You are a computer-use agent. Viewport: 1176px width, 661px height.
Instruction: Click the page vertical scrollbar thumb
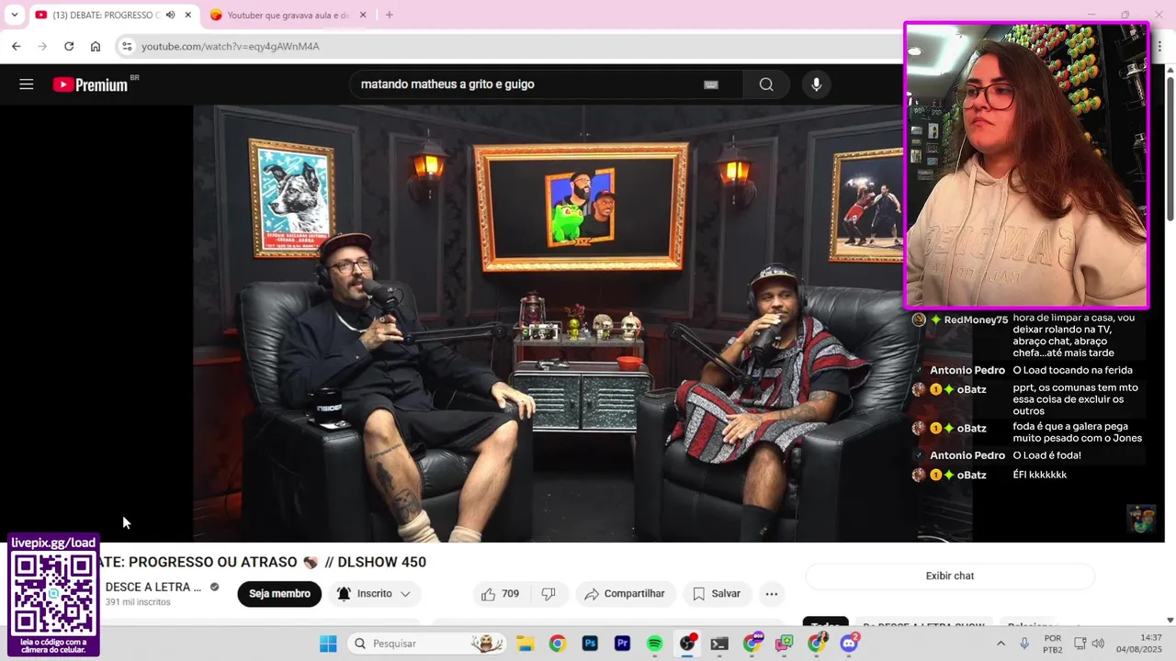pos(1170,147)
